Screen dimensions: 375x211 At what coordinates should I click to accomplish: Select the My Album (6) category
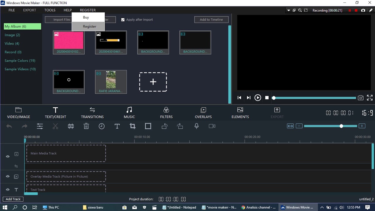[22, 26]
